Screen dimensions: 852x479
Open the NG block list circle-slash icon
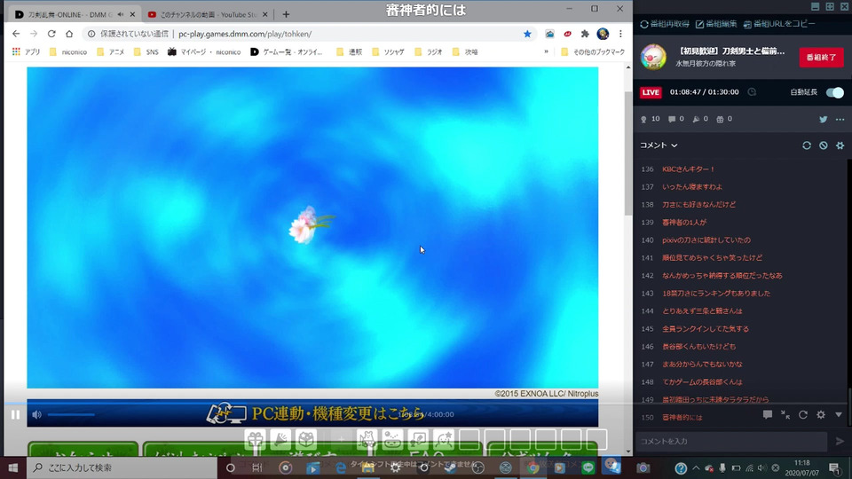824,145
